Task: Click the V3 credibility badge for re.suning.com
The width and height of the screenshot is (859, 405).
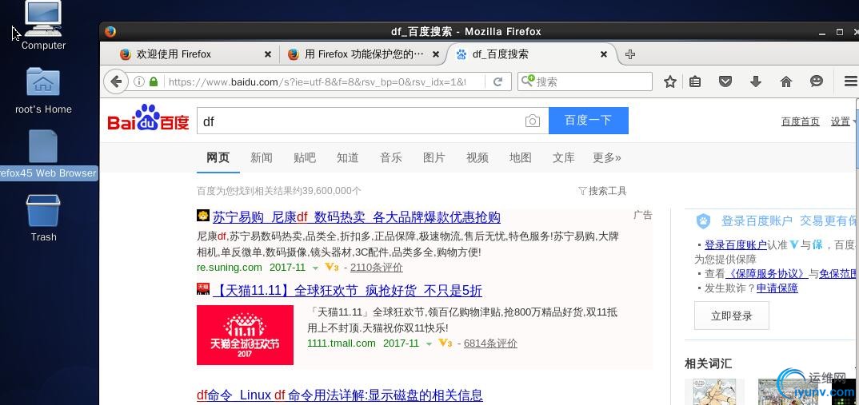Action: pos(332,267)
